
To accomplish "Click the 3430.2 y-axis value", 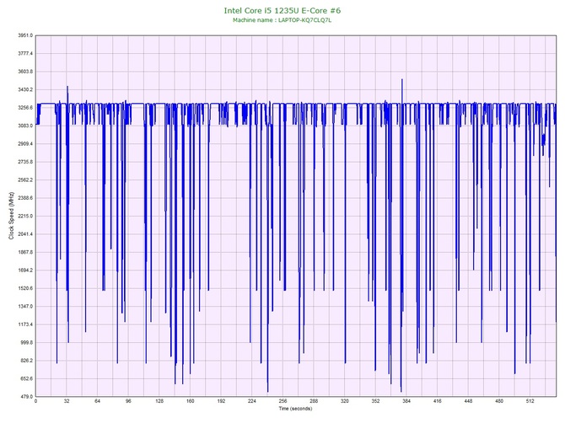I will pos(25,89).
